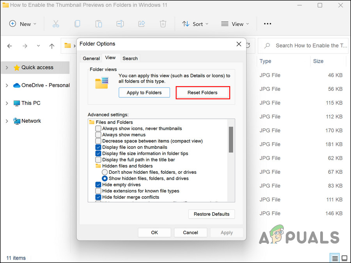Select the row with size 146 KB
The width and height of the screenshot is (351, 263).
[x=301, y=214]
